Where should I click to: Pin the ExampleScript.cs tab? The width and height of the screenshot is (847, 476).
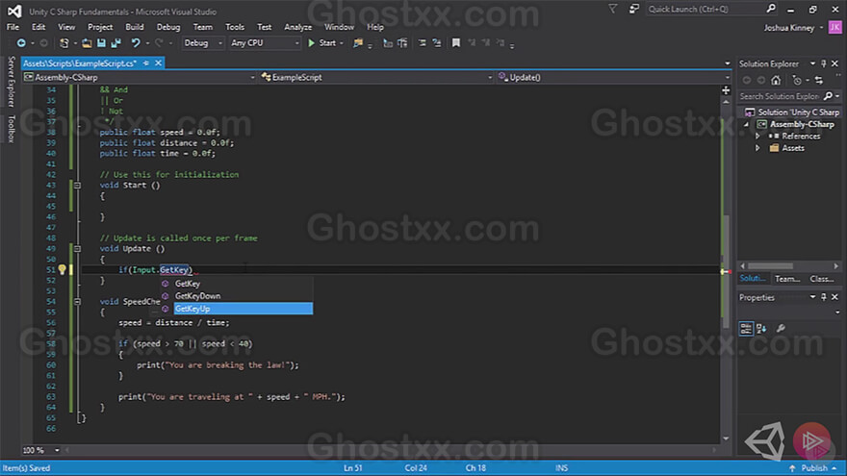pos(146,63)
